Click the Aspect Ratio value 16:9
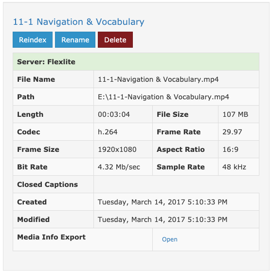 230,149
